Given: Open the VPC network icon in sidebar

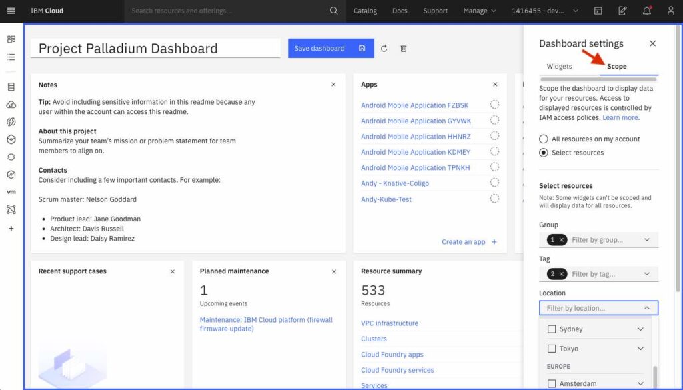Looking at the screenshot, I should pyautogui.click(x=11, y=209).
